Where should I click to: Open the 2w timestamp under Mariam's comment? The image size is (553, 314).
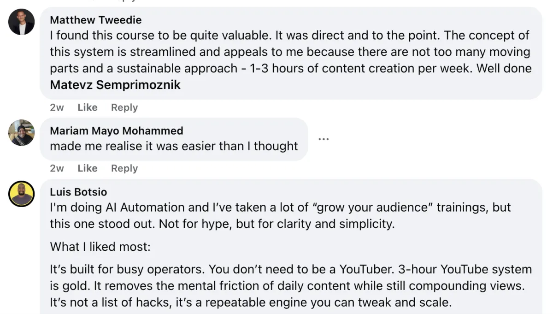coord(57,168)
